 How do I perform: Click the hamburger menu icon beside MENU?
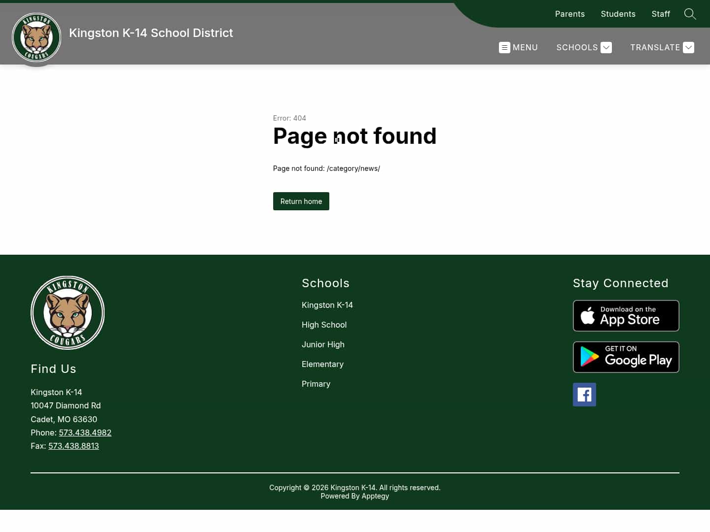(504, 47)
